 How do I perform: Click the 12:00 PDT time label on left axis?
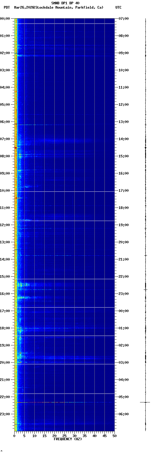tap(5, 225)
